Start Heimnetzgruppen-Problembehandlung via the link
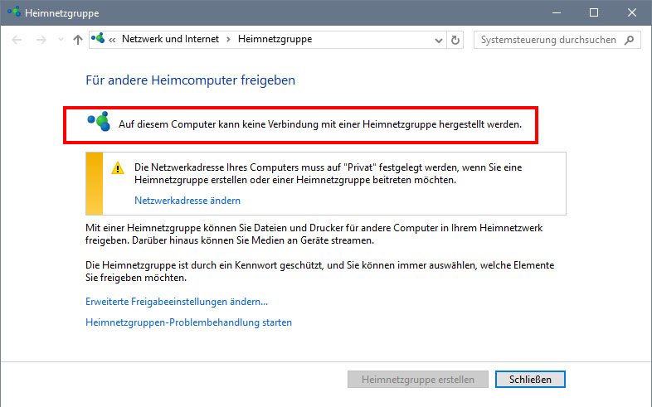Viewport: 652px width, 407px height. (188, 322)
